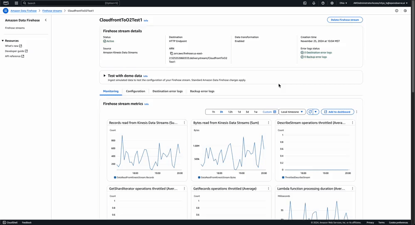
Task: Select the 1d time range
Action: [239, 112]
